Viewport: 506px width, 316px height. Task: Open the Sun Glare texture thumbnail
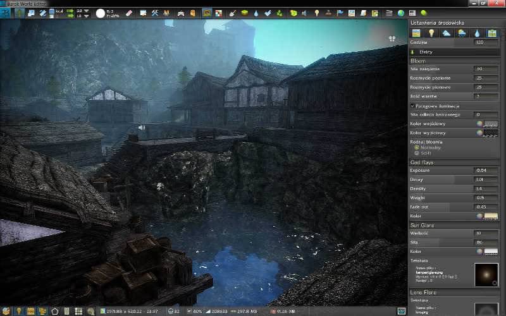coord(486,274)
